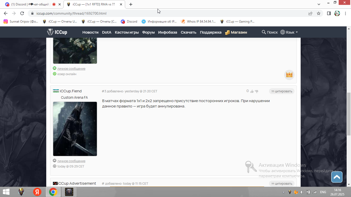This screenshot has height=197, width=351.
Task: Click the volume speaker icon in the system tray
Action: tap(302, 192)
